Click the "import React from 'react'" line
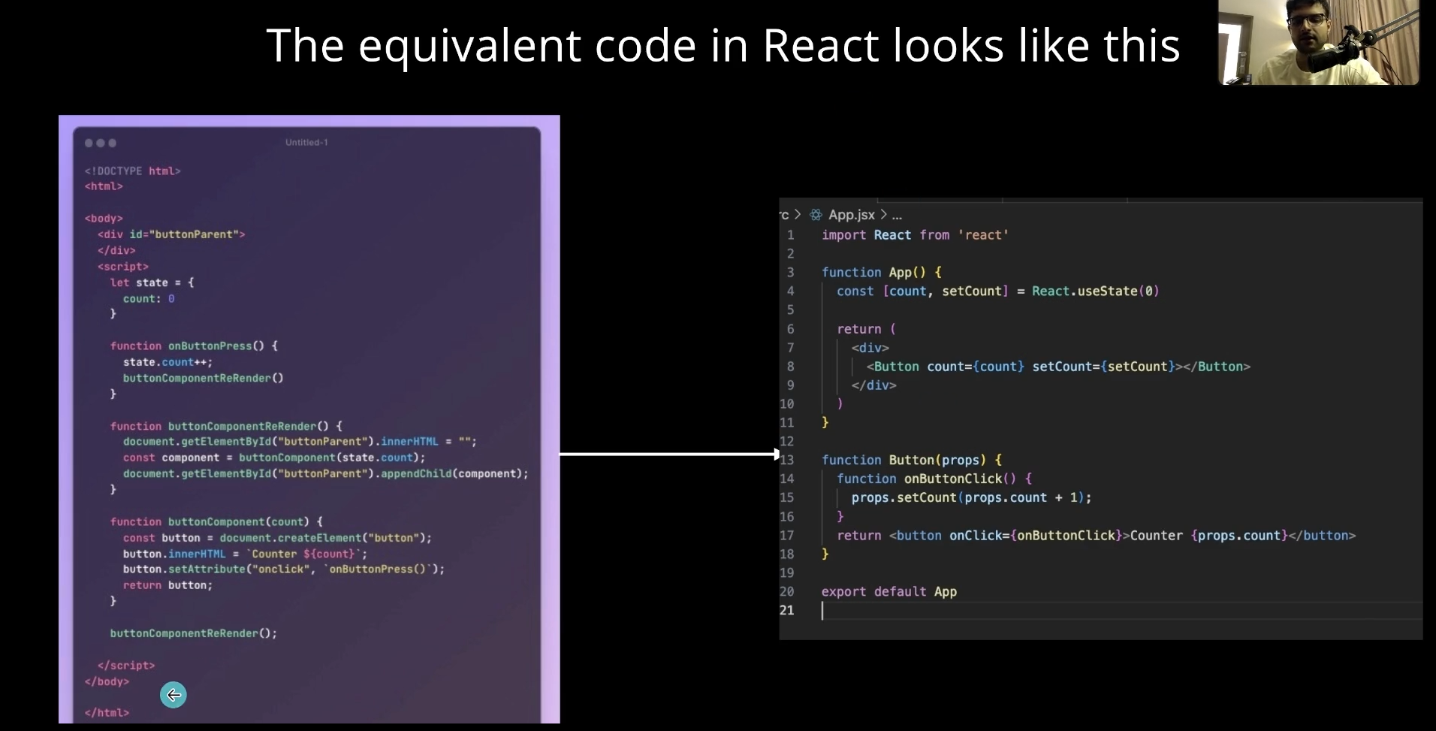 click(x=915, y=235)
